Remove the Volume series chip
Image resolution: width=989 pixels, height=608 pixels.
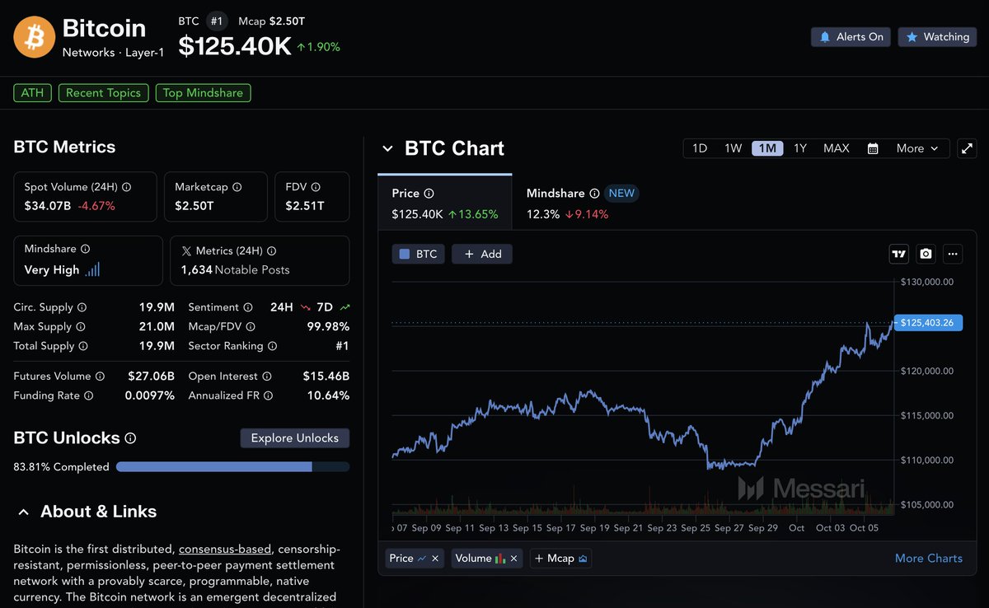pos(514,559)
